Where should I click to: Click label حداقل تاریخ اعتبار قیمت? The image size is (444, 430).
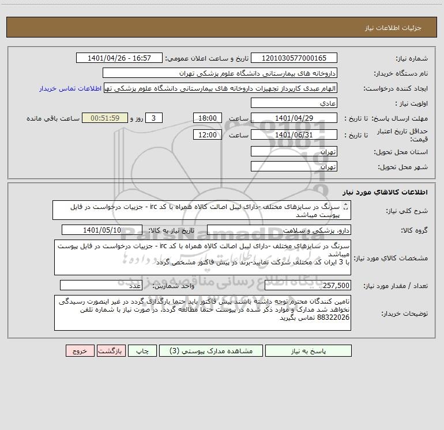(x=402, y=135)
